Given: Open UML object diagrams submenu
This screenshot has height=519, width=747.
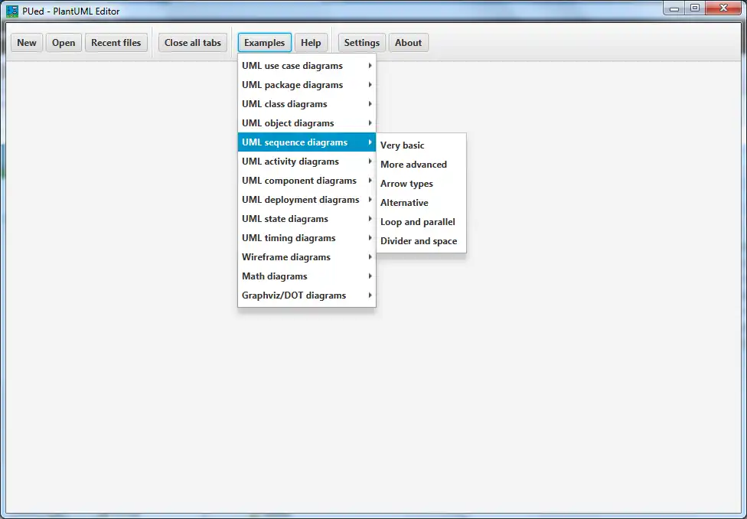Looking at the screenshot, I should [x=307, y=123].
